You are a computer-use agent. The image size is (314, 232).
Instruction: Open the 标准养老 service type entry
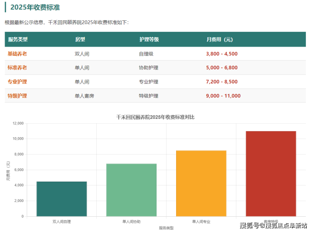coord(17,68)
